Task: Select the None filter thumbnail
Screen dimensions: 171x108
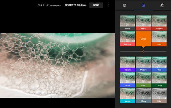Action: tap(127, 23)
